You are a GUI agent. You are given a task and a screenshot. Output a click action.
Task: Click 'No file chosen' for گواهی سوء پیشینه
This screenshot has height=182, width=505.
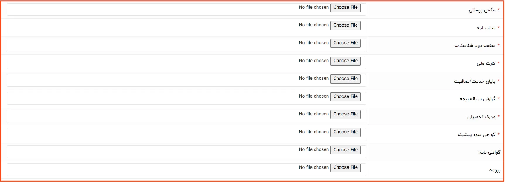314,132
